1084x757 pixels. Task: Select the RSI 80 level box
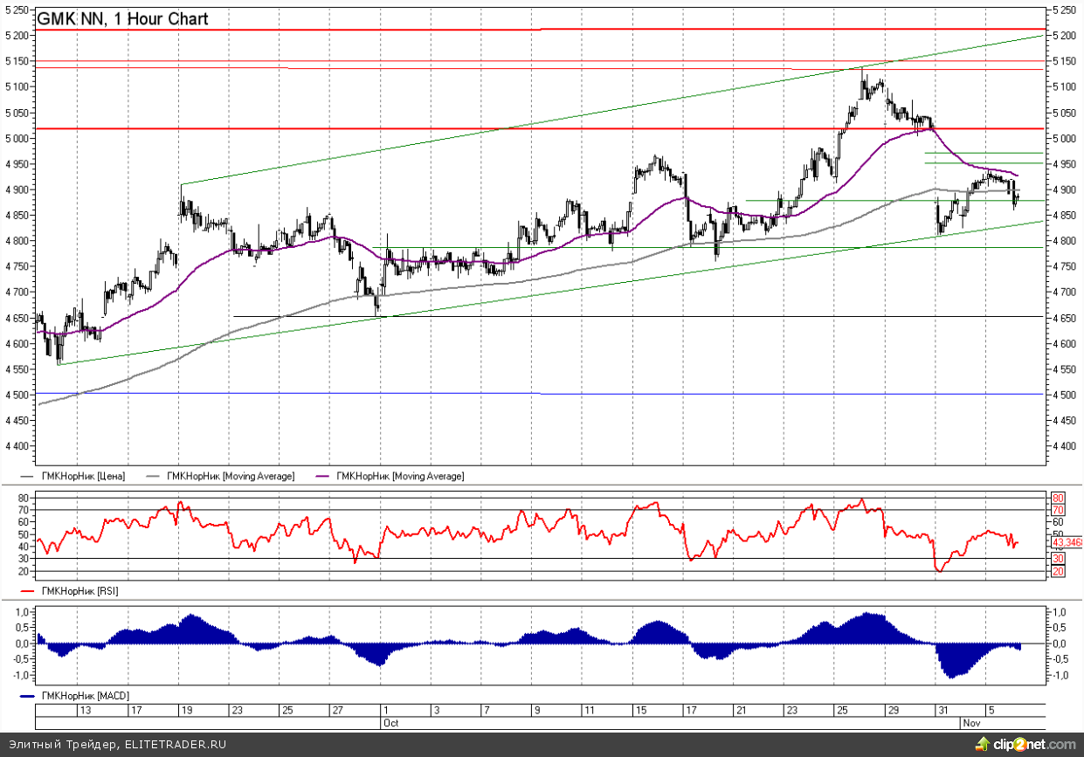[1057, 498]
